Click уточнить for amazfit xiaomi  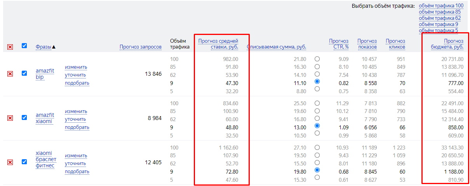[75, 119]
